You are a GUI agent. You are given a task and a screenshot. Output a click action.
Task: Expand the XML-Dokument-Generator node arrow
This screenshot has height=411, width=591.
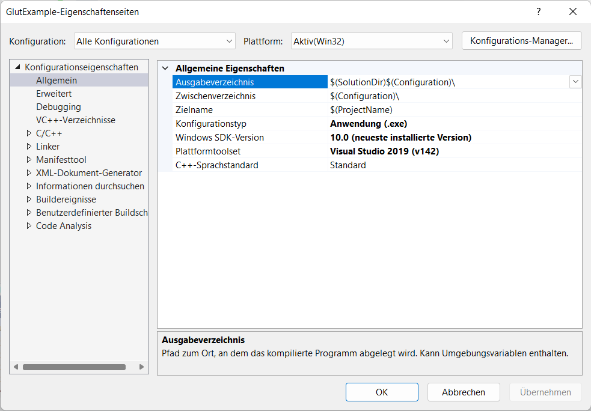[x=29, y=173]
